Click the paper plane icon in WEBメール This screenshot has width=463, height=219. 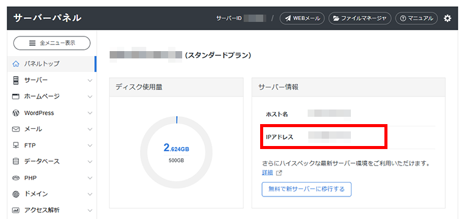[x=288, y=18]
